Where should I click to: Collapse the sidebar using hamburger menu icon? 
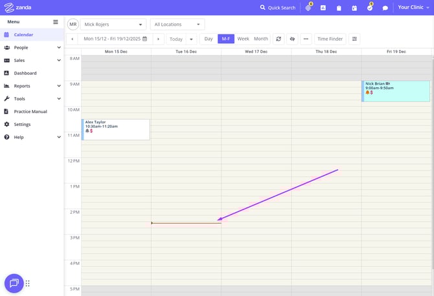pos(56,22)
